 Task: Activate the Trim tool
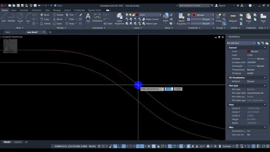point(70,15)
